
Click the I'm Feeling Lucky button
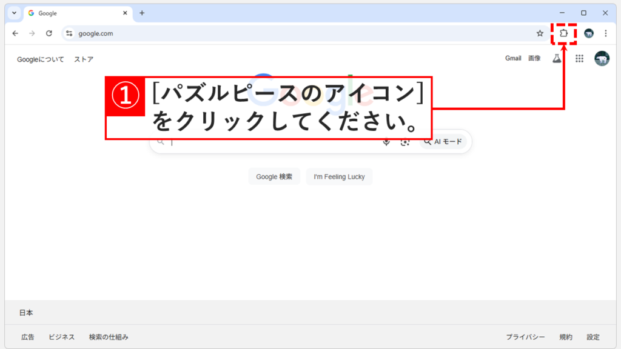pyautogui.click(x=339, y=176)
